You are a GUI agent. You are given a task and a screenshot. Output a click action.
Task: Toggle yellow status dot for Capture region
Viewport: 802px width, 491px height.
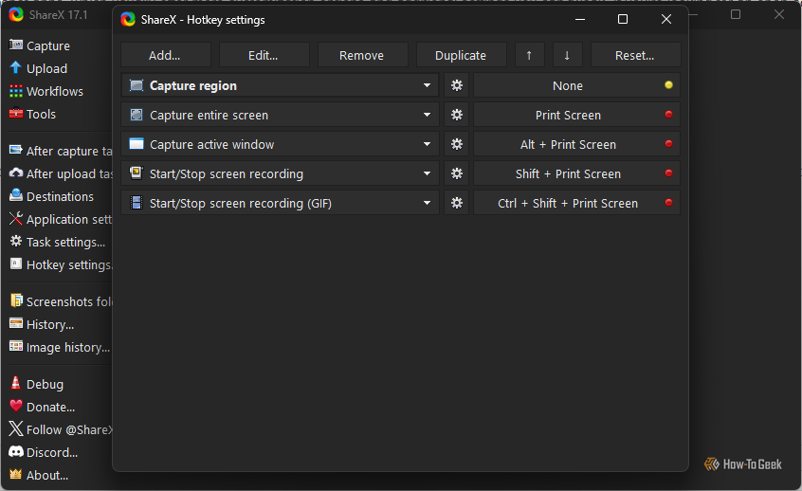668,85
